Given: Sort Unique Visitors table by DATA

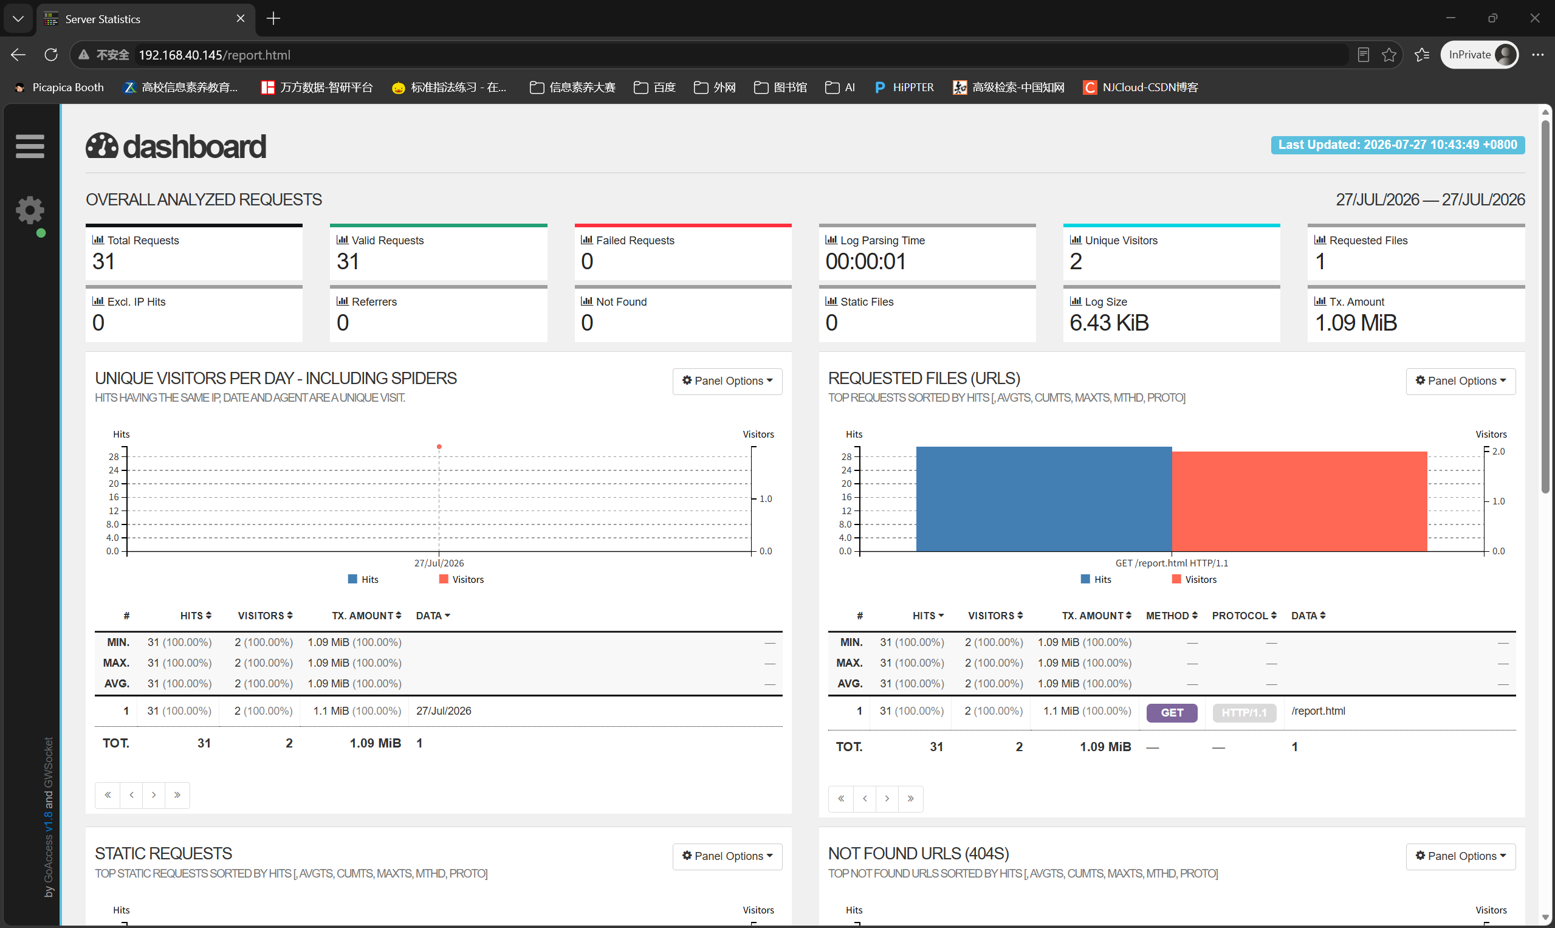Looking at the screenshot, I should tap(433, 616).
